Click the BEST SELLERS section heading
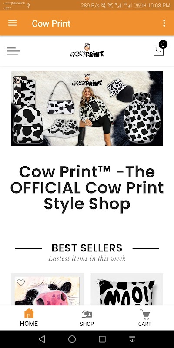Screen dimensions: 174x348 pos(87,248)
